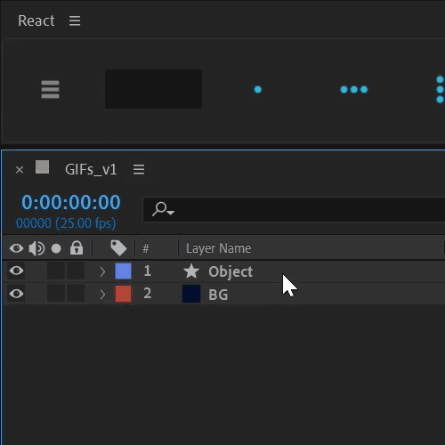Expand the BG layer properties
Image resolution: width=445 pixels, height=445 pixels.
(102, 295)
